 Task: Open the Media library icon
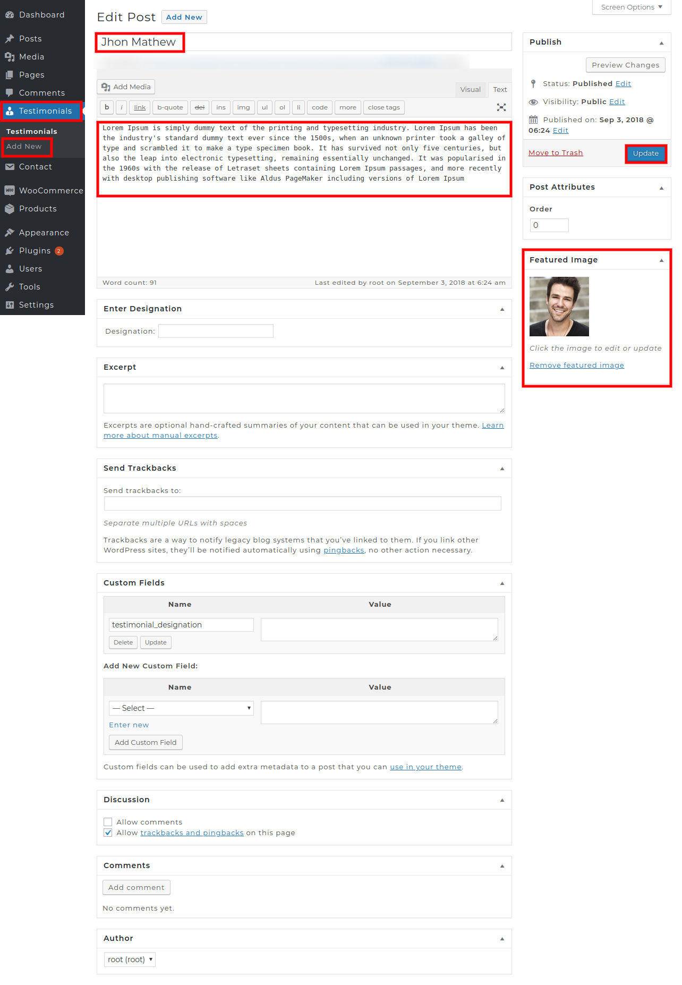[x=10, y=57]
